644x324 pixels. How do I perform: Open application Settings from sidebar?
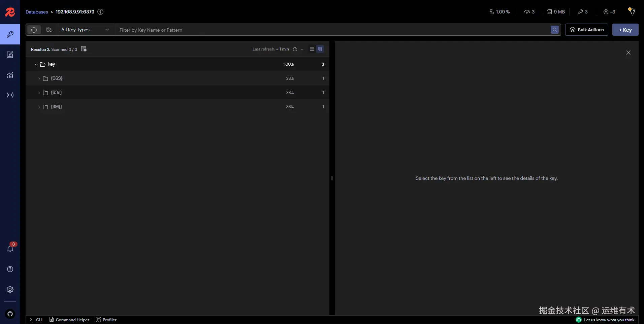(10, 289)
